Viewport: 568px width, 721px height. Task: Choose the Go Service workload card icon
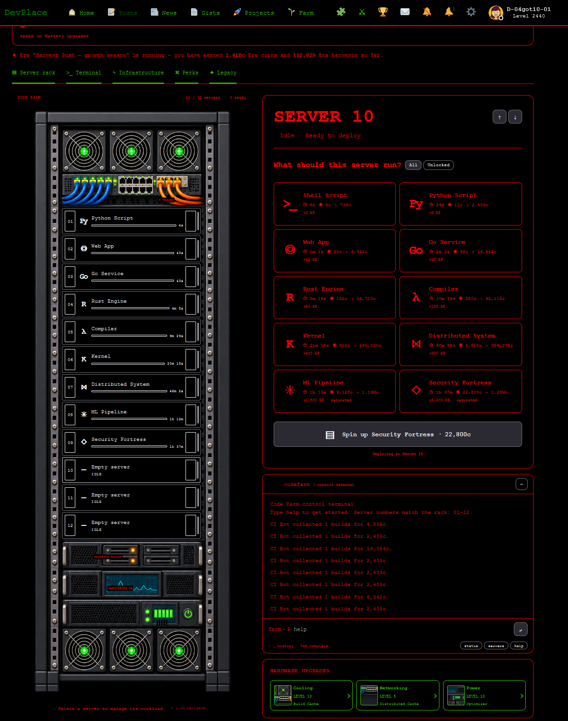click(416, 251)
